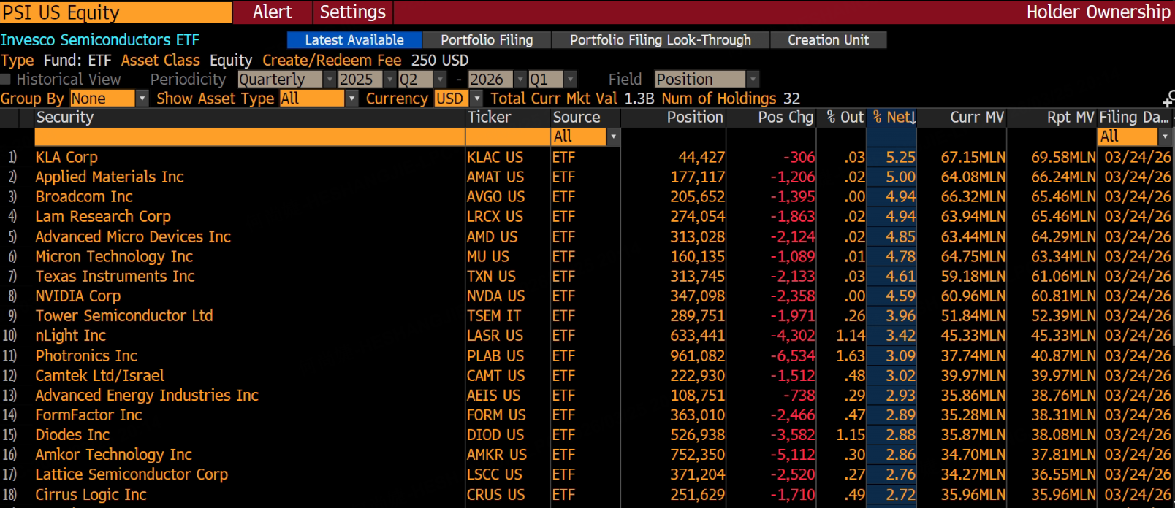This screenshot has height=508, width=1175.
Task: Open the end year 2026 dropdown
Action: tap(497, 79)
